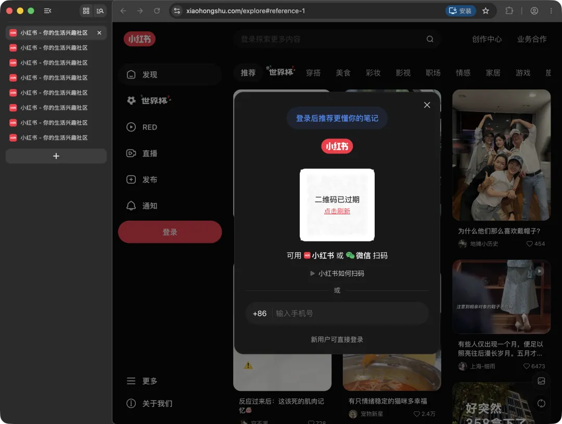Bookmark this page with the star icon

pos(486,11)
